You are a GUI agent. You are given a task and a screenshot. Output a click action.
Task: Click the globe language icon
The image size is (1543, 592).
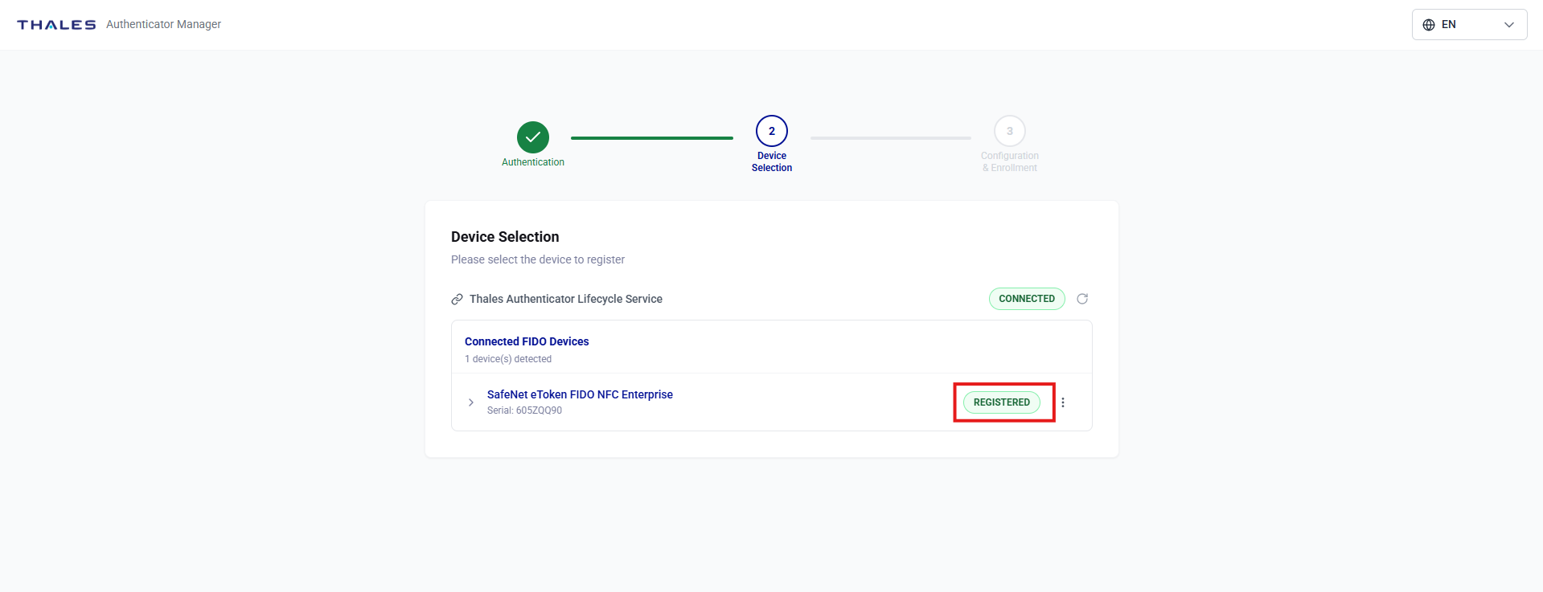(x=1429, y=25)
